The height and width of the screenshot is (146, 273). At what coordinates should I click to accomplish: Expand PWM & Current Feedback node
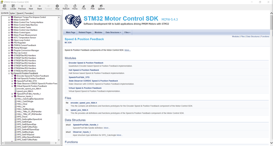[9, 45]
